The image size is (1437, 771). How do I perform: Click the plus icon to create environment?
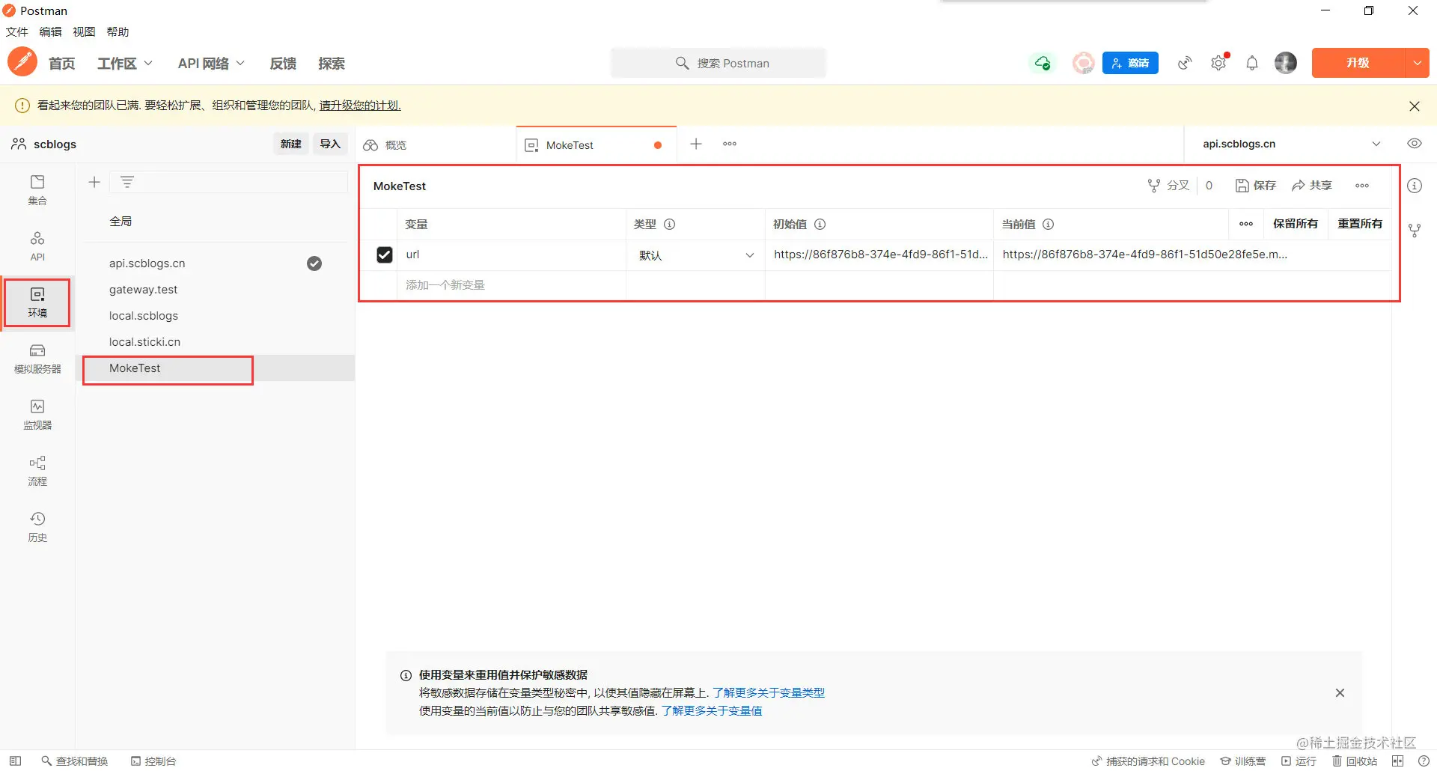pyautogui.click(x=94, y=182)
